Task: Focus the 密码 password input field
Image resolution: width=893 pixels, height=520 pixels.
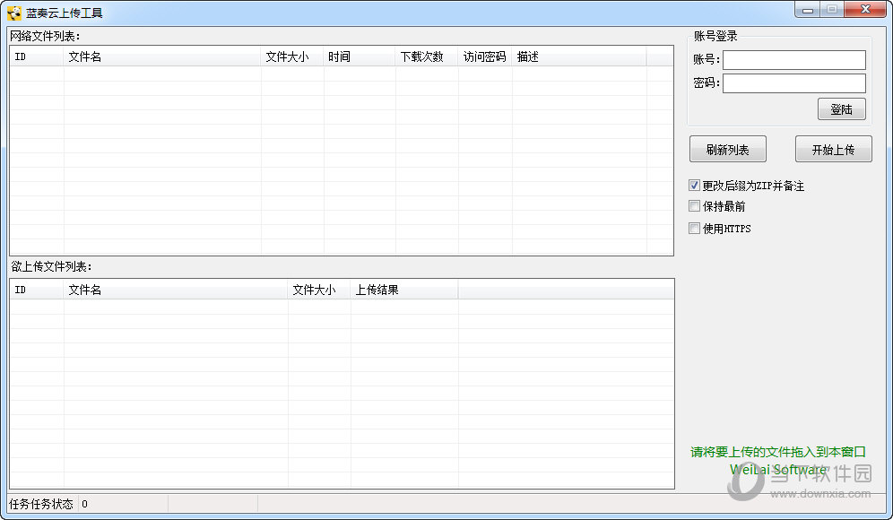Action: [x=793, y=83]
